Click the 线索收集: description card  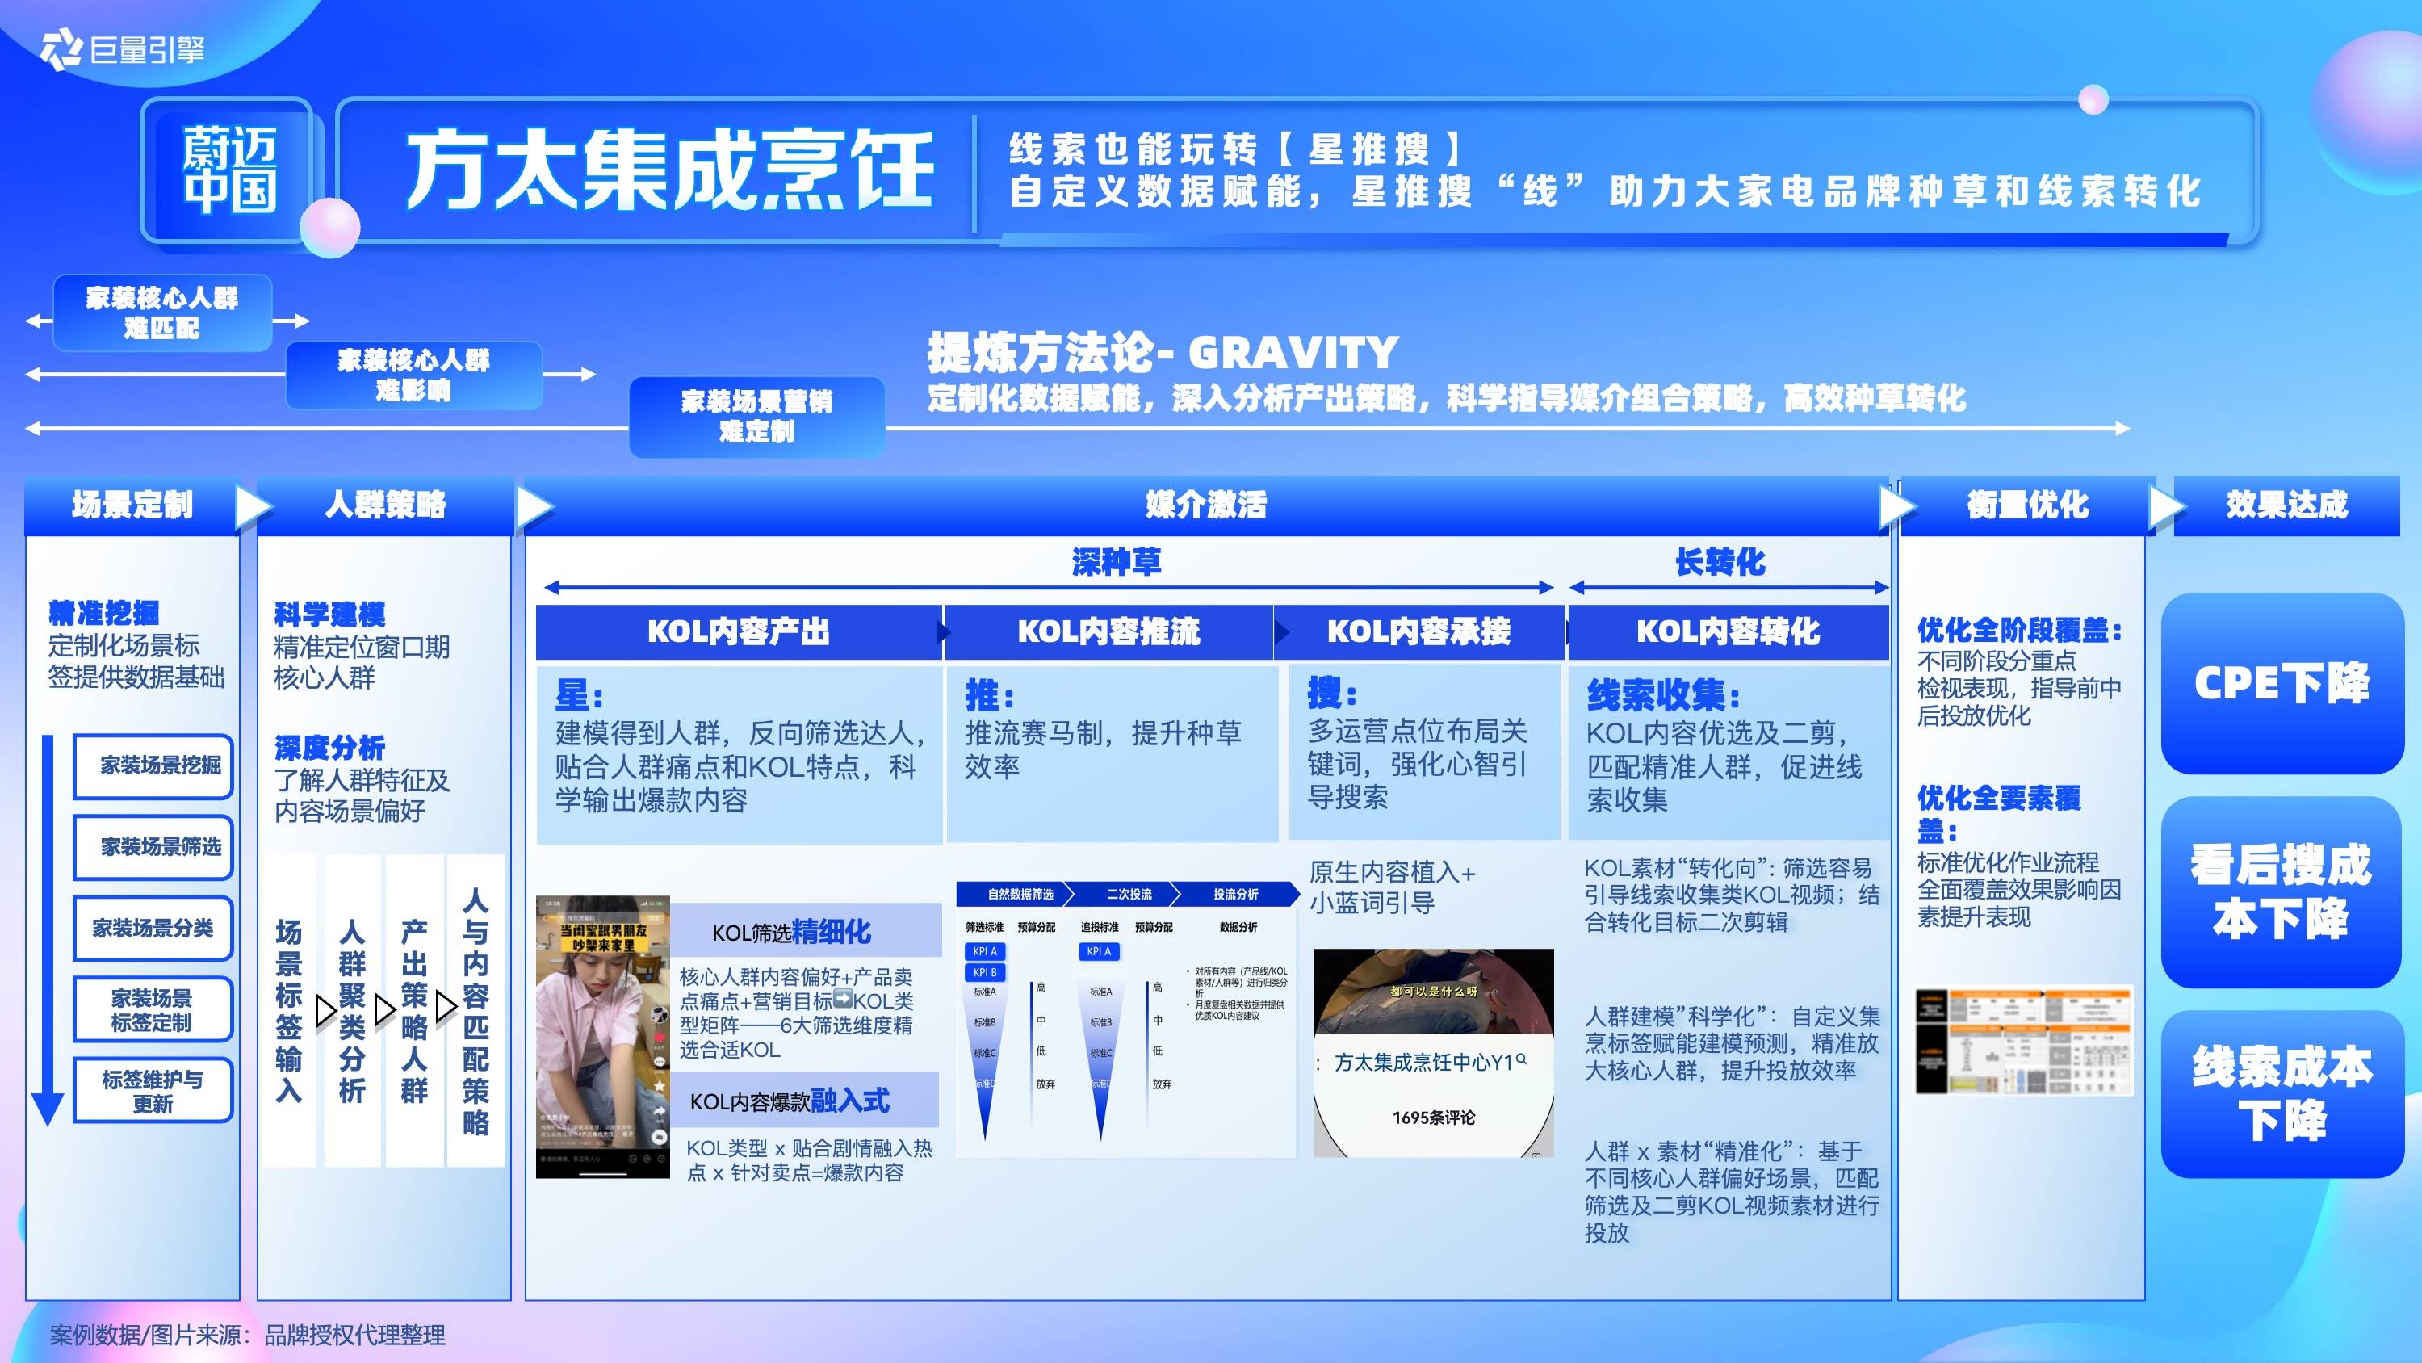(1729, 753)
